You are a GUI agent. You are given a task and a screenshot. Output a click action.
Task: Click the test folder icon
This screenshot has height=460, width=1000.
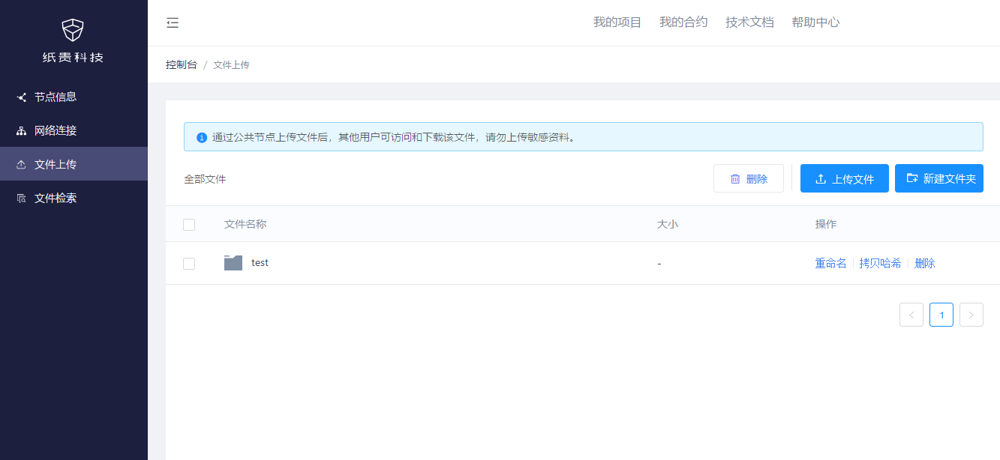tap(233, 263)
